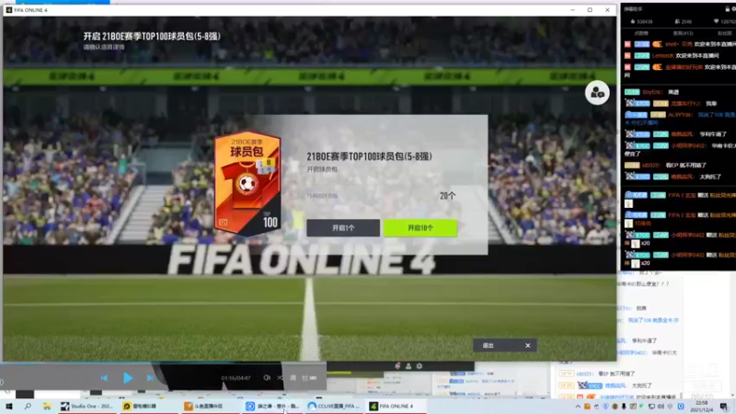
Task: Click the microphone icon in system tray
Action: point(624,407)
